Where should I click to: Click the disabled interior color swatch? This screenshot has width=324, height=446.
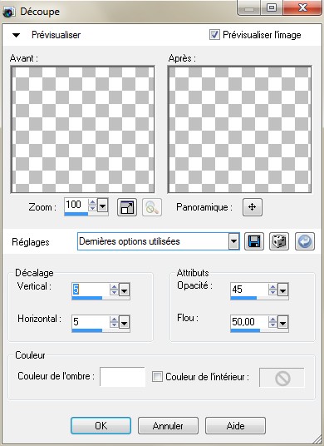tap(282, 378)
